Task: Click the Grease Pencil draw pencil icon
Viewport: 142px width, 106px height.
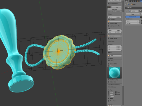Action: pyautogui.click(x=109, y=7)
